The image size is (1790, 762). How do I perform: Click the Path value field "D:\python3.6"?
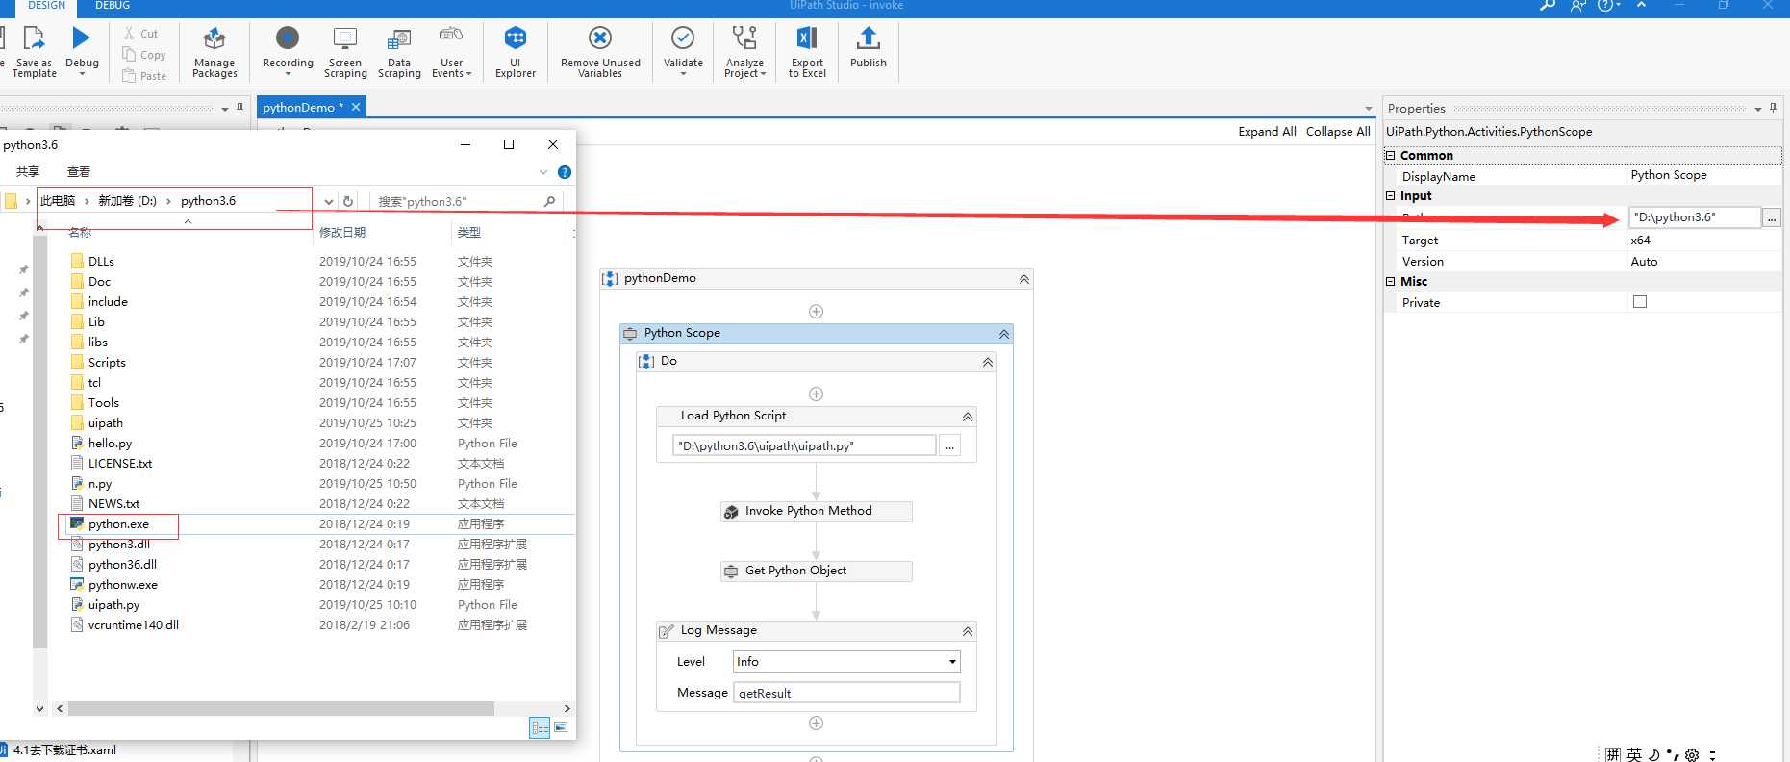click(1695, 217)
